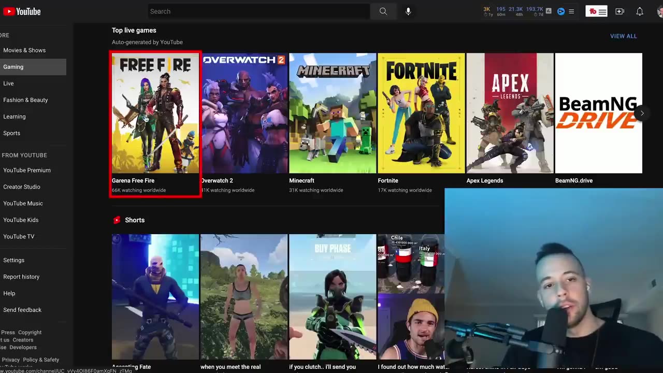Play the 'when you meet the real' Short
This screenshot has width=663, height=373.
click(244, 297)
